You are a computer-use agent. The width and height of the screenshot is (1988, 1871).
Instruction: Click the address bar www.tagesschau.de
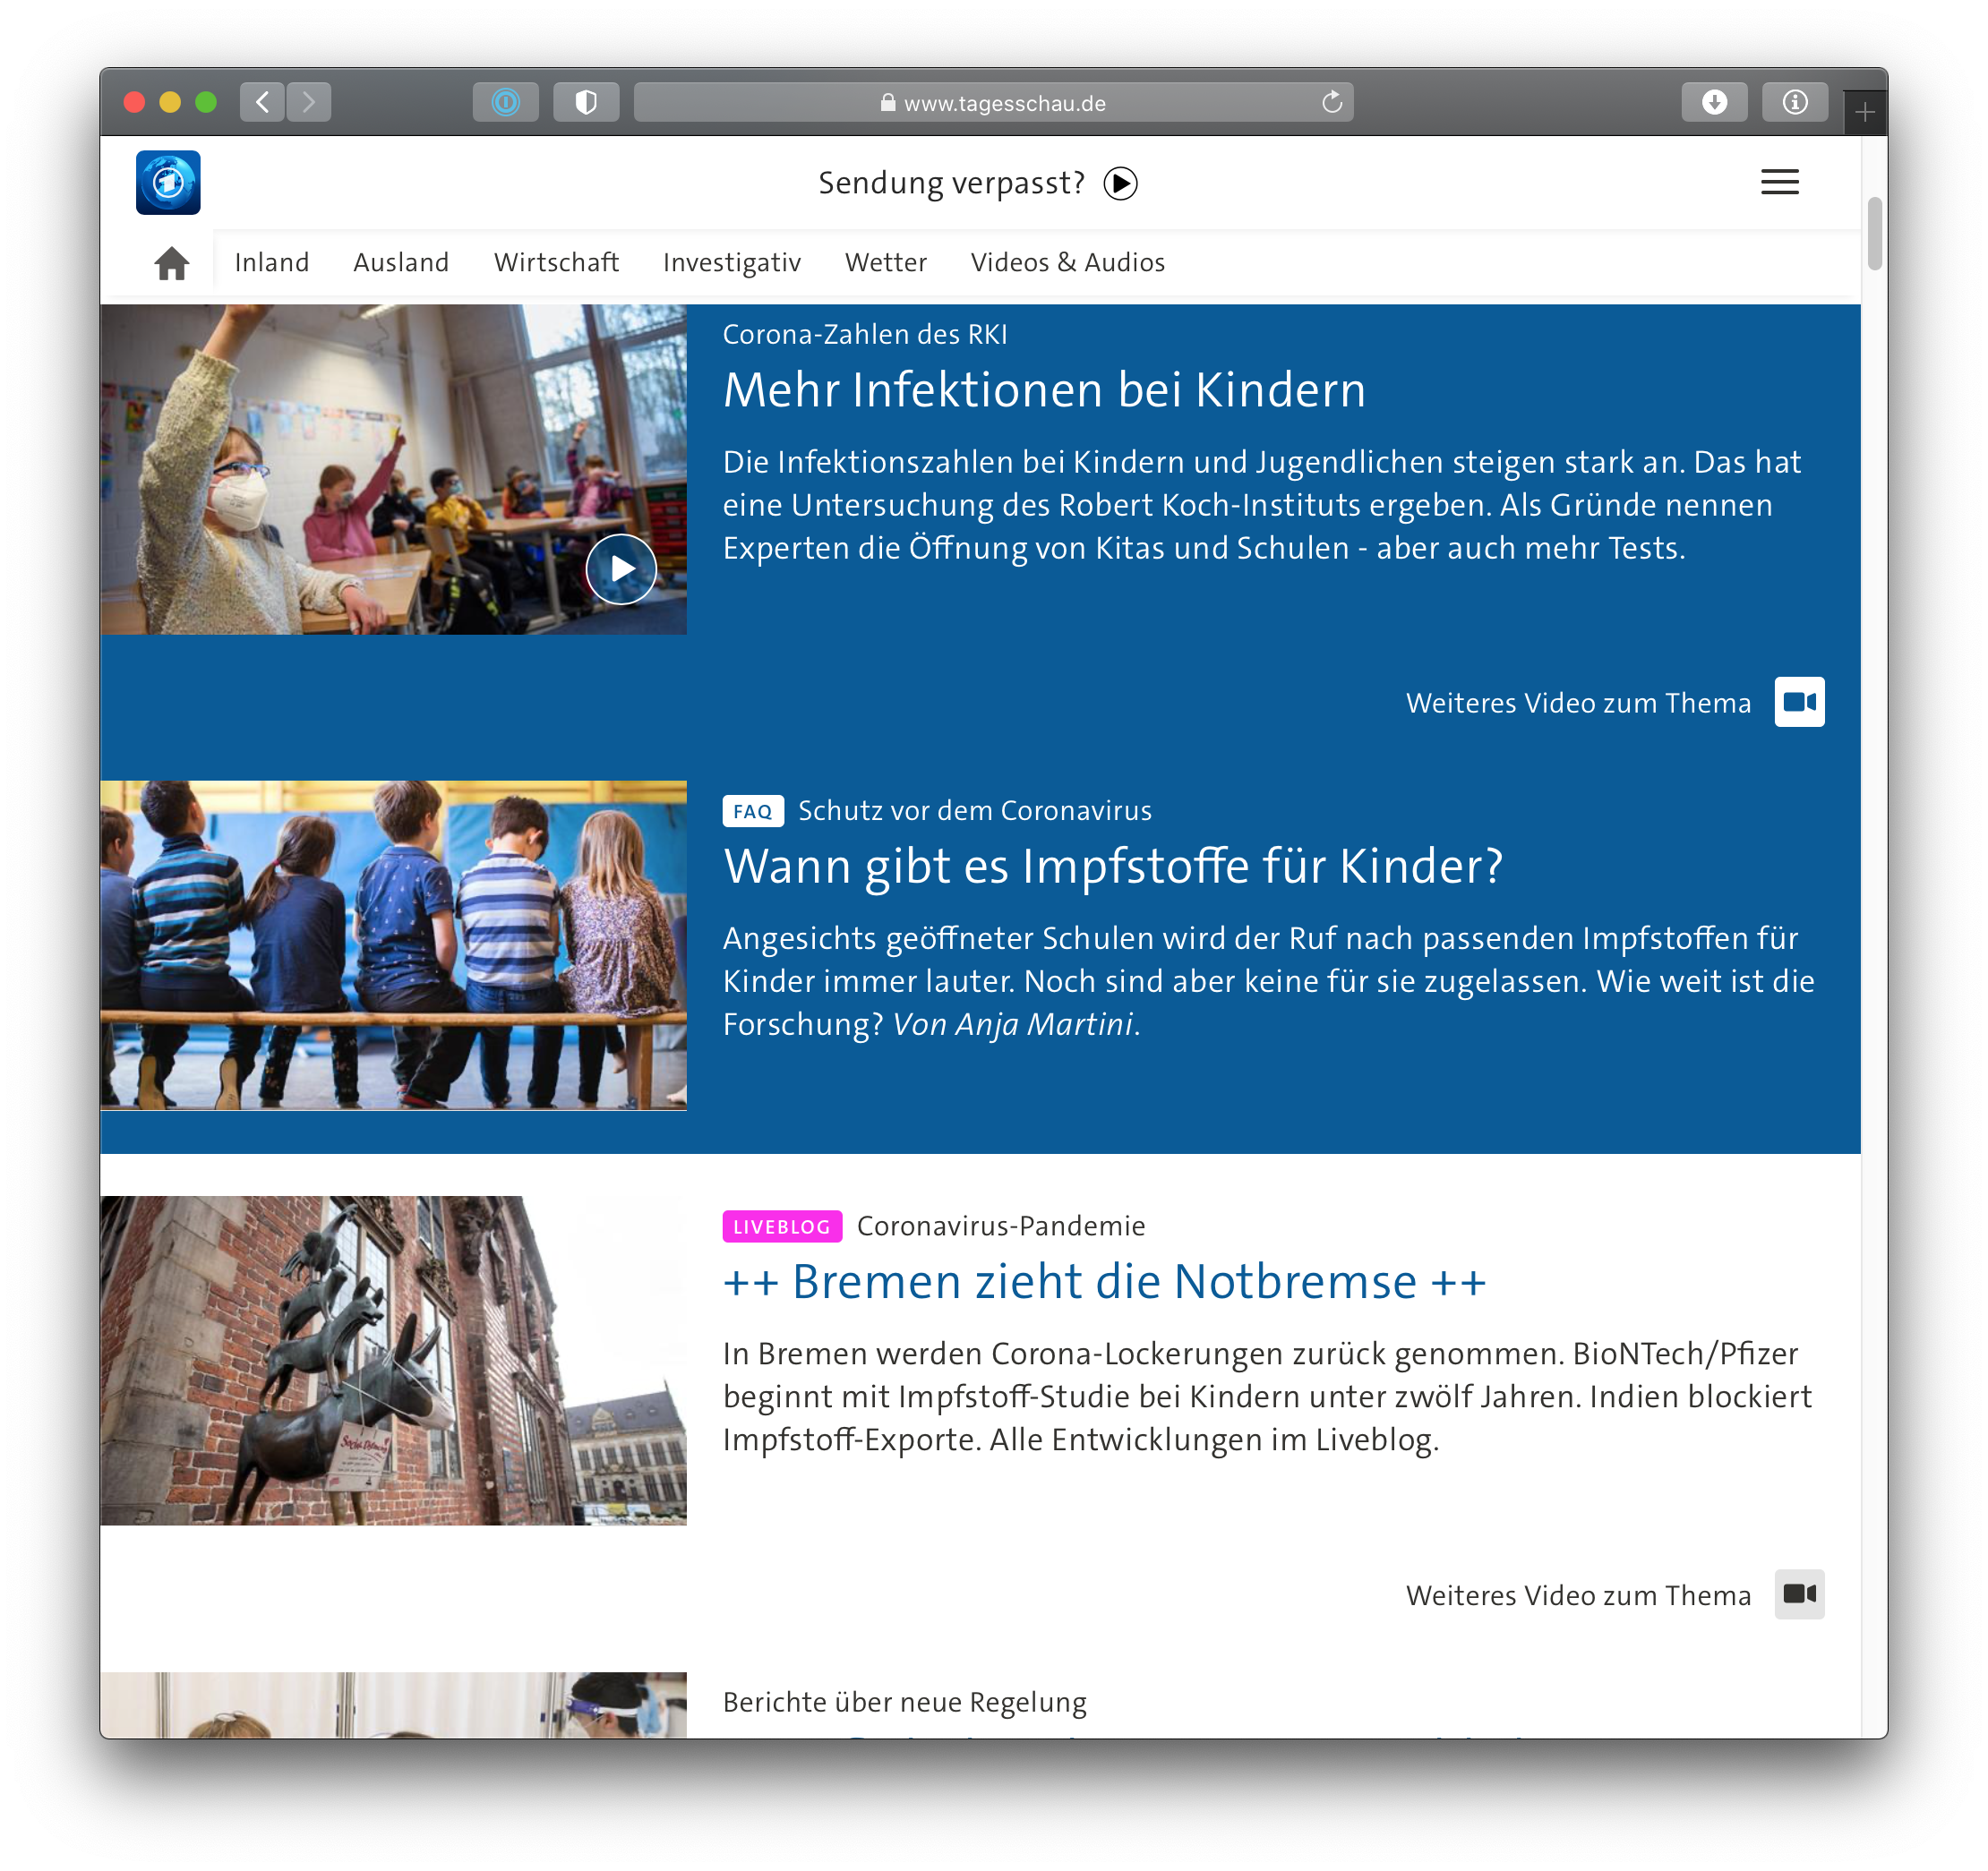point(993,102)
